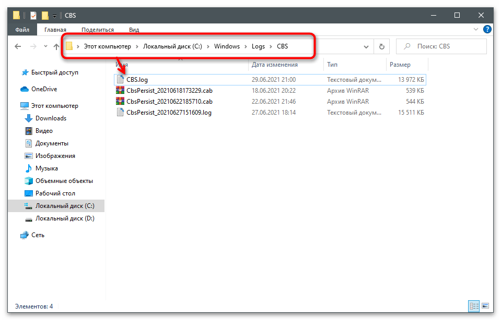Sort by Размер column header
This screenshot has width=501, height=320.
400,65
